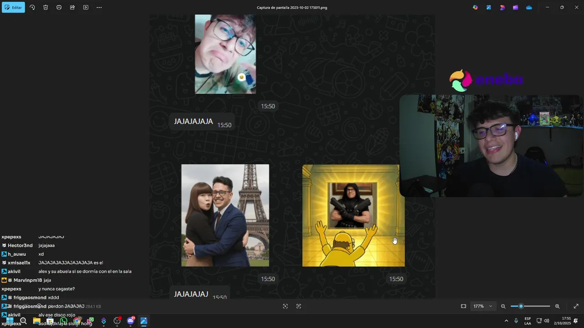
Task: Open the network tray icon
Action: (x=539, y=321)
